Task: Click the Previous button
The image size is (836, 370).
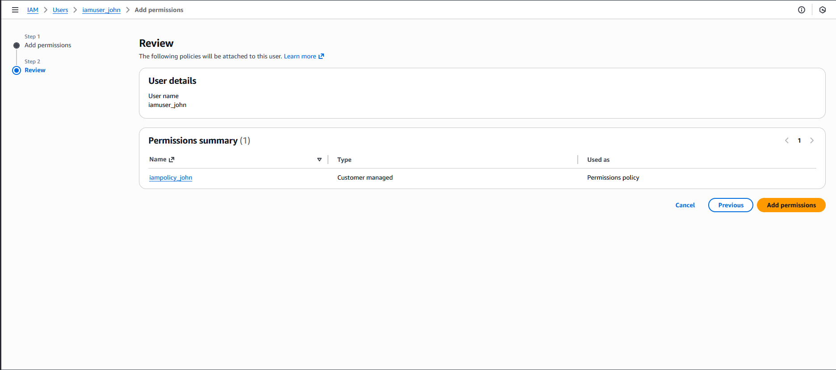Action: tap(731, 205)
